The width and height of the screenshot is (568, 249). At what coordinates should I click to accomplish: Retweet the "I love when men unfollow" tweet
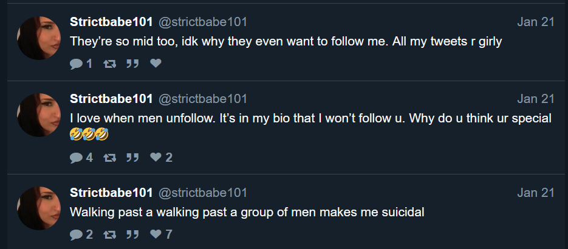pos(110,158)
